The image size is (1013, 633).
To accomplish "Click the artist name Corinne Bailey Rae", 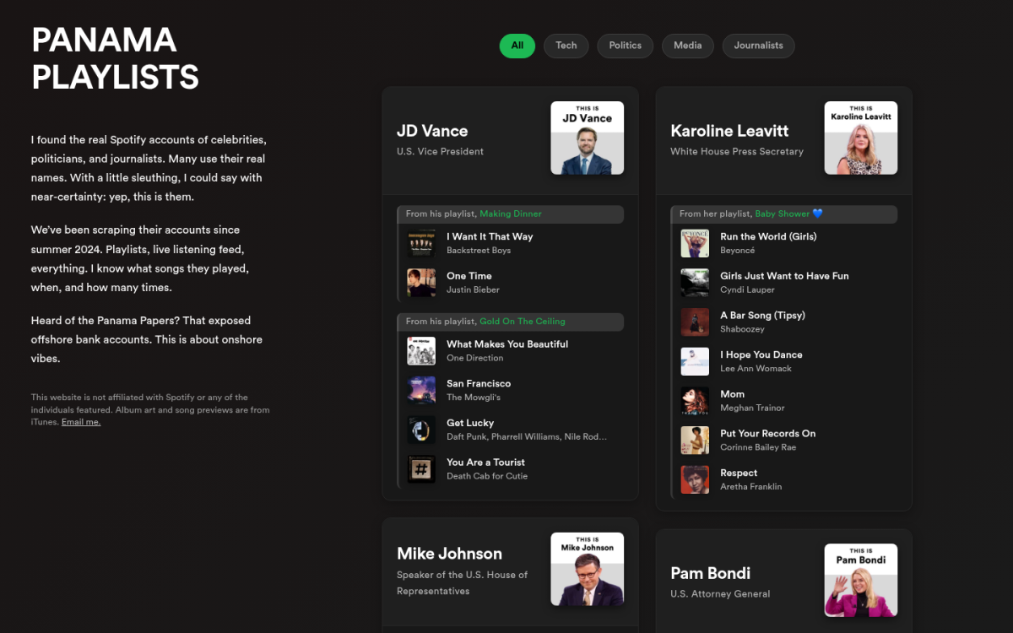I will point(758,447).
